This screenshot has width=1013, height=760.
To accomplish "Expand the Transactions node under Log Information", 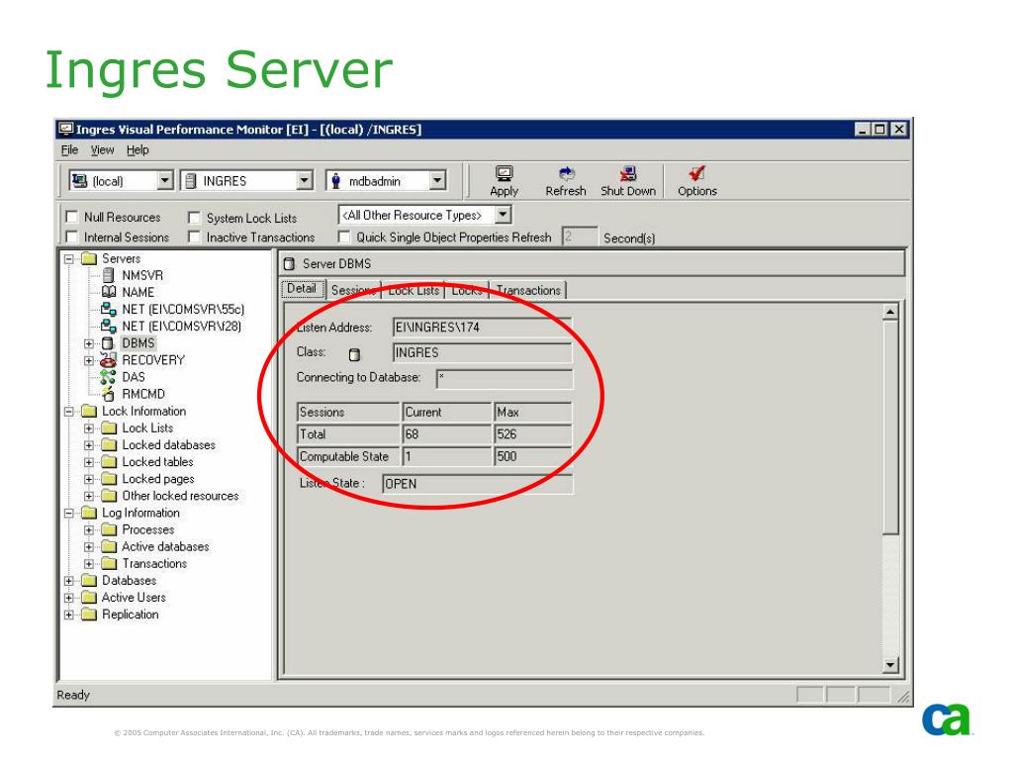I will coord(89,564).
